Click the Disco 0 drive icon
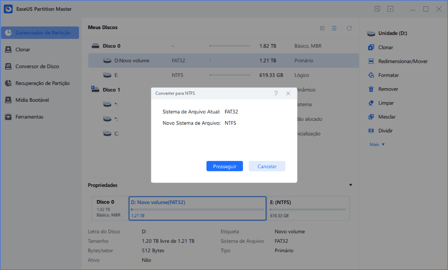The width and height of the screenshot is (448, 270). pyautogui.click(x=95, y=46)
